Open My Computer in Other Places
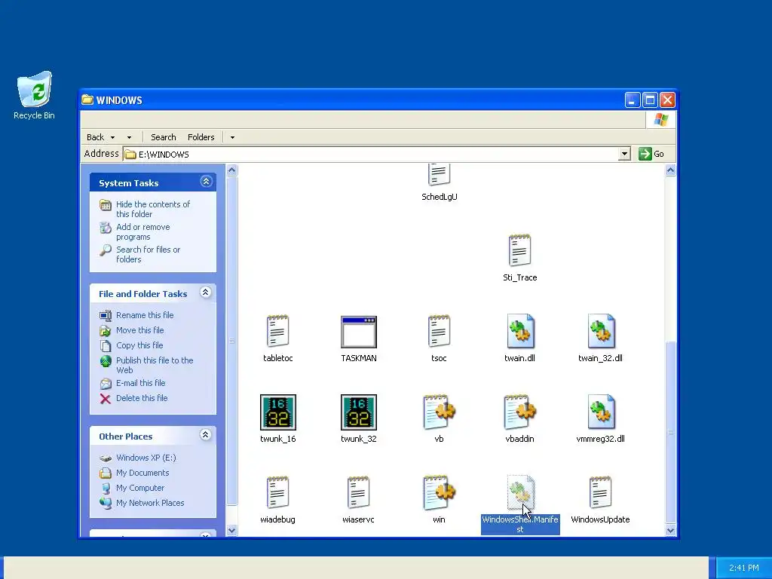This screenshot has width=772, height=579. point(139,488)
